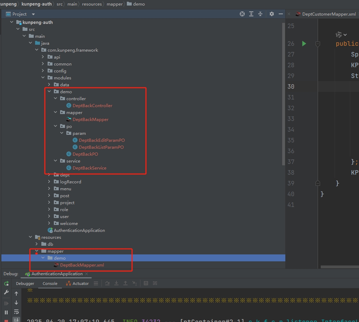
Task: Open Project panel settings gear
Action: pos(272,14)
